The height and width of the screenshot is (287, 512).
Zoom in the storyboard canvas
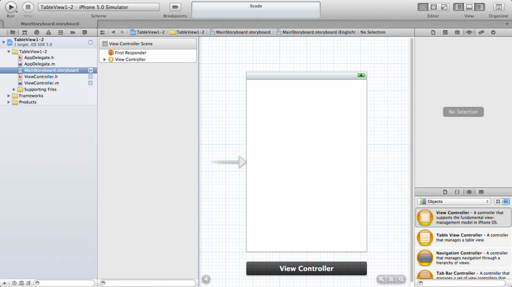(x=401, y=279)
